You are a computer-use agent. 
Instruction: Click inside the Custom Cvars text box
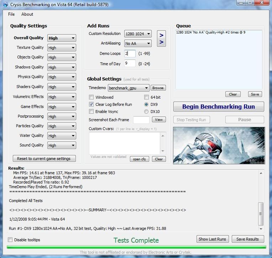[x=125, y=143]
